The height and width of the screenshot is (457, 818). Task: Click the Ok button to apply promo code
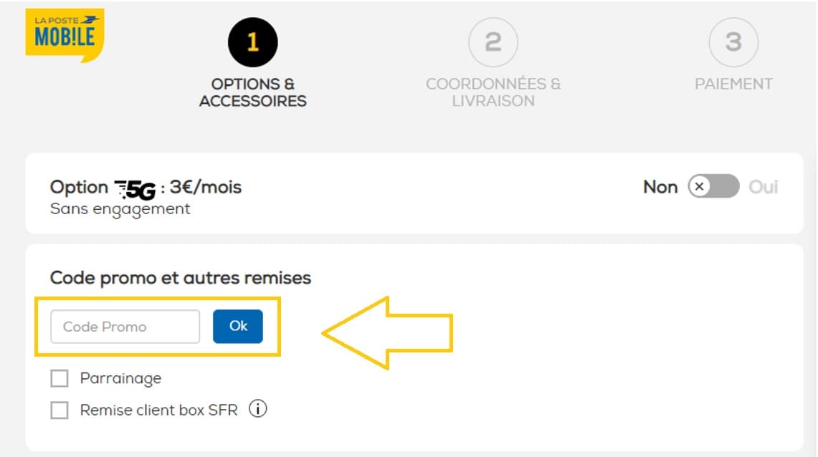[x=237, y=326]
